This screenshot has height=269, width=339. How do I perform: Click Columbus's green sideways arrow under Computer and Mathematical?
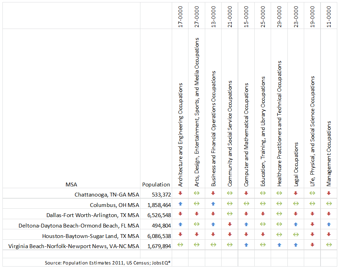tap(246, 203)
